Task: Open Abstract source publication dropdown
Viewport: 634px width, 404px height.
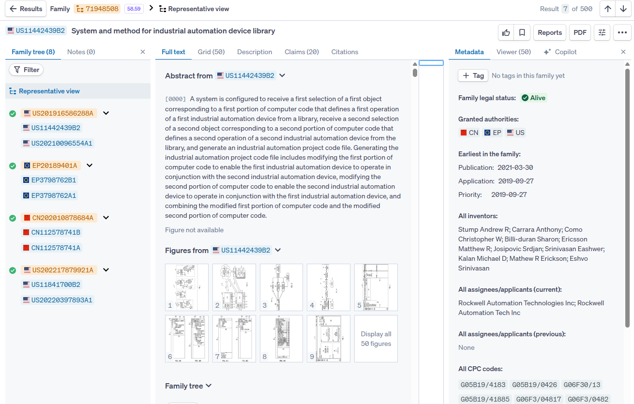Action: 282,75
